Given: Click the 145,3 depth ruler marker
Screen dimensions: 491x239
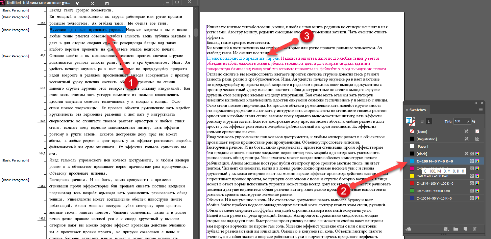Looking at the screenshot, I should [x=42, y=218].
